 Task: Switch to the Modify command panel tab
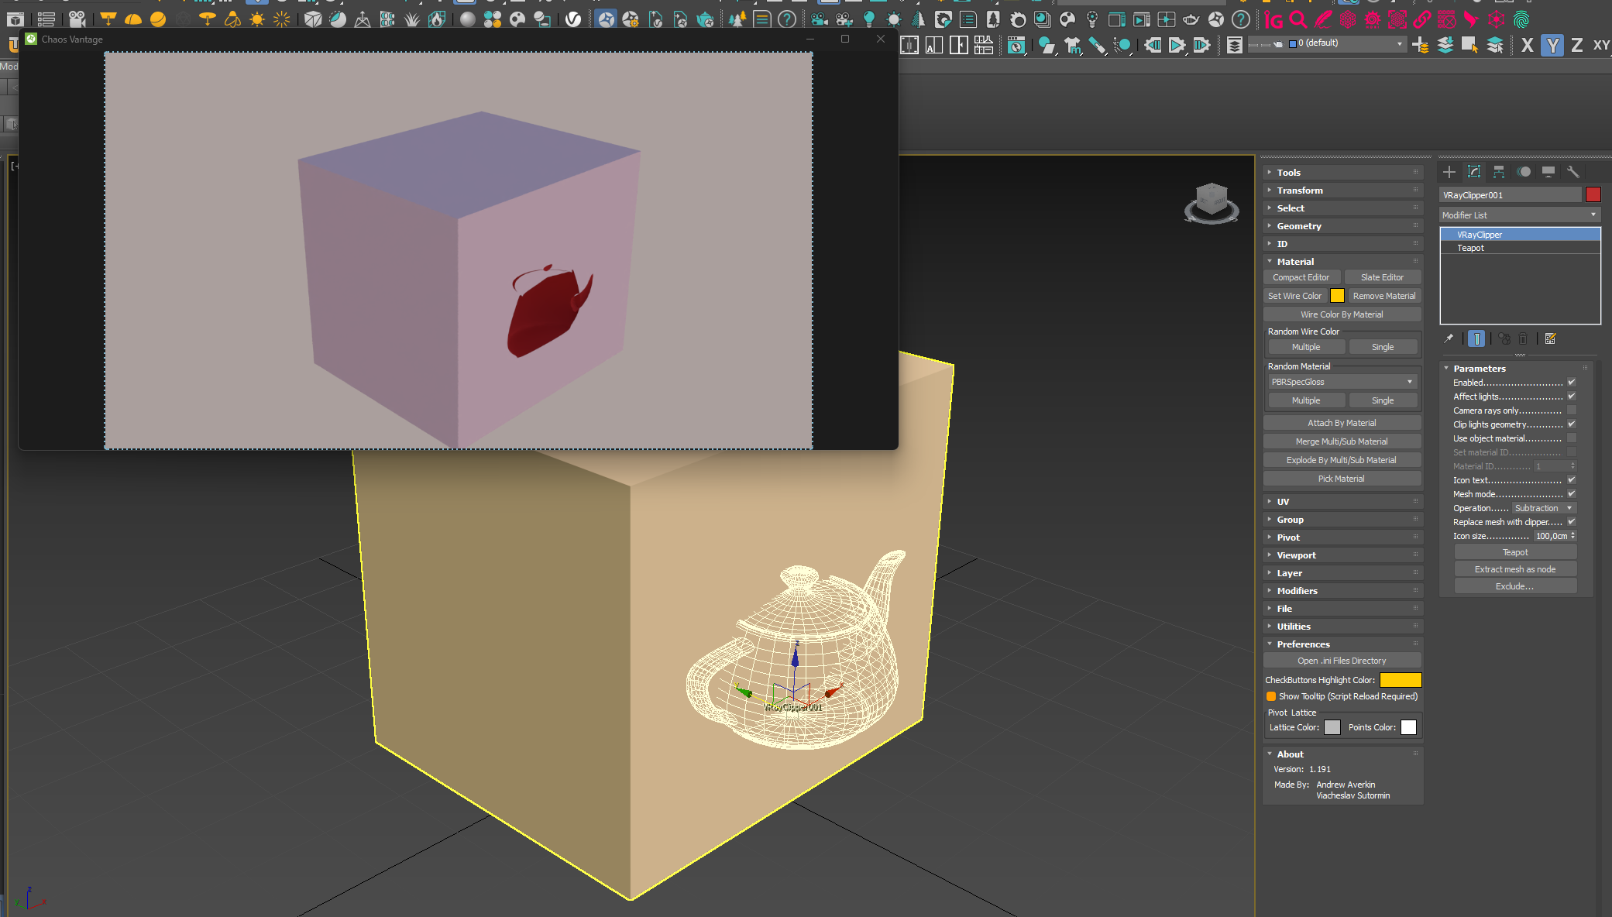[x=1474, y=172]
